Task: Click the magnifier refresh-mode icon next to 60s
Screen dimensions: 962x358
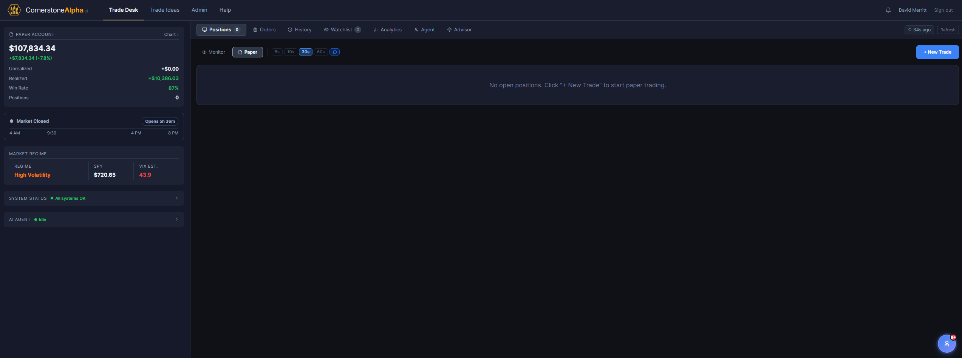Action: click(x=334, y=52)
